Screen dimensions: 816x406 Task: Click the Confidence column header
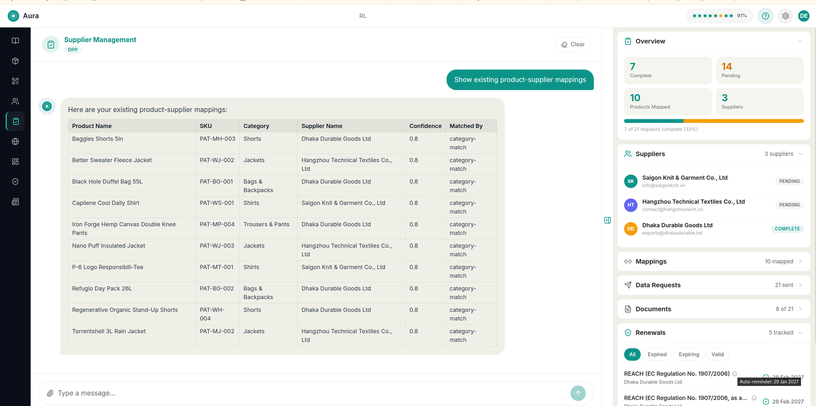click(425, 126)
